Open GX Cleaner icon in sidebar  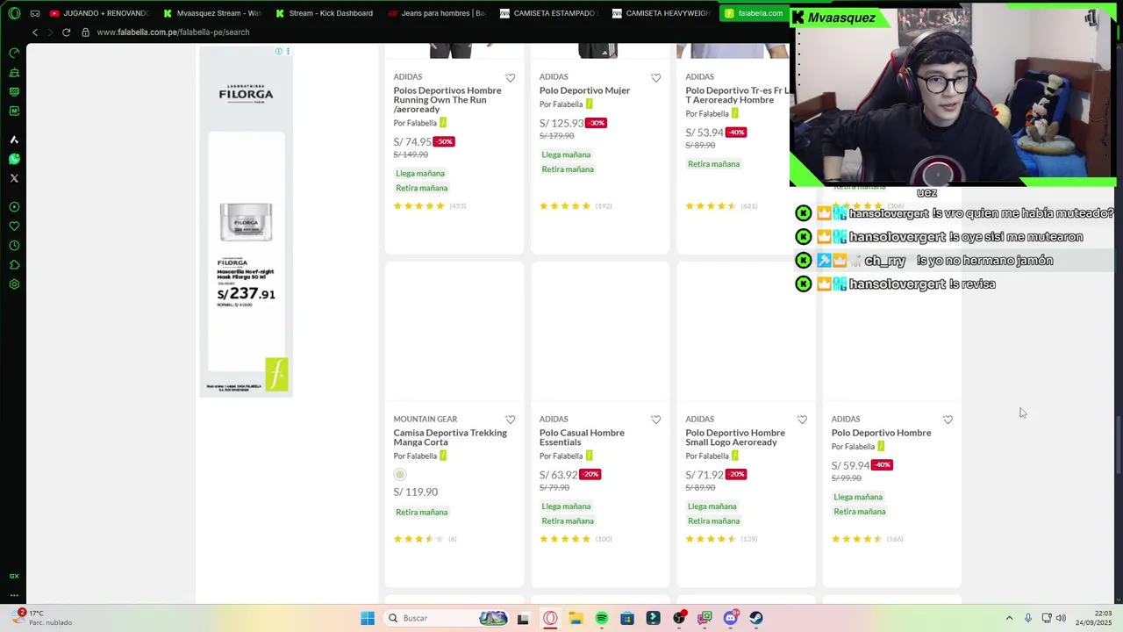(14, 72)
